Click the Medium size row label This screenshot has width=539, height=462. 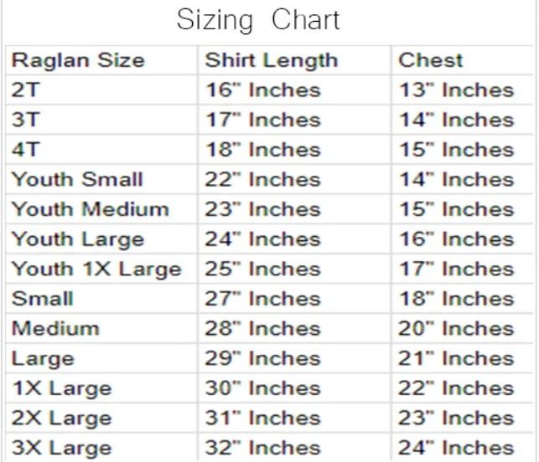[x=55, y=329]
